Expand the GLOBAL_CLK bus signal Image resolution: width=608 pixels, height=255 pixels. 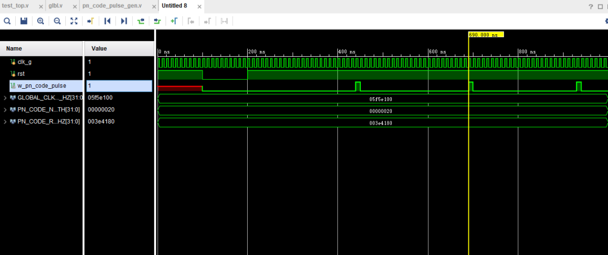click(x=5, y=98)
